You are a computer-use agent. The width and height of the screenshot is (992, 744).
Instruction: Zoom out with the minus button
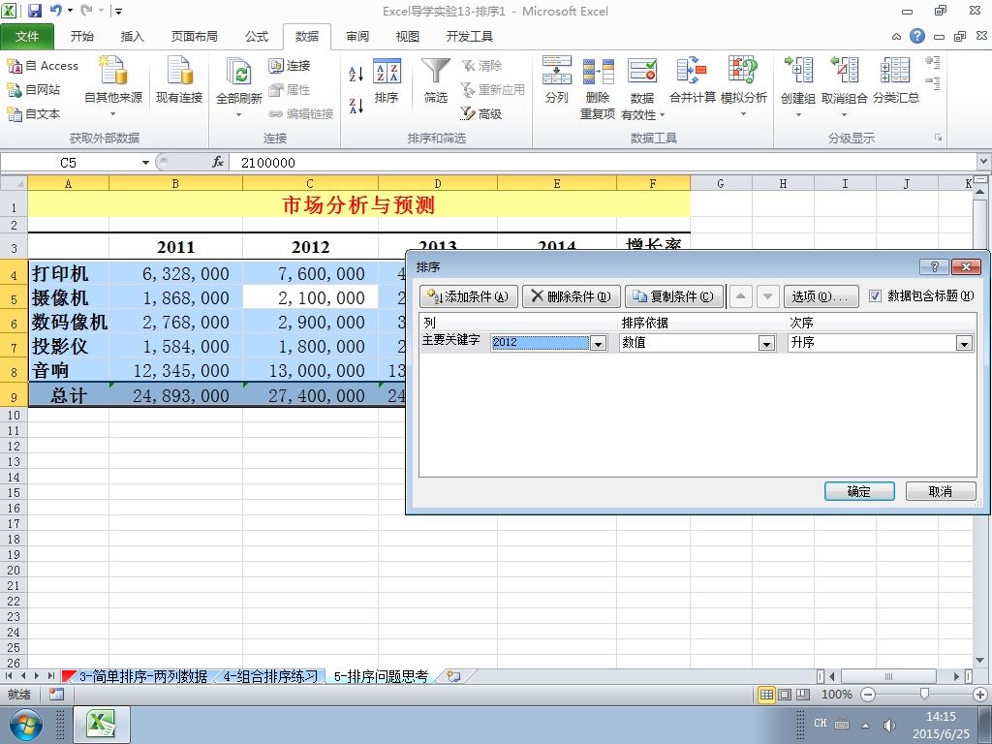[x=868, y=694]
